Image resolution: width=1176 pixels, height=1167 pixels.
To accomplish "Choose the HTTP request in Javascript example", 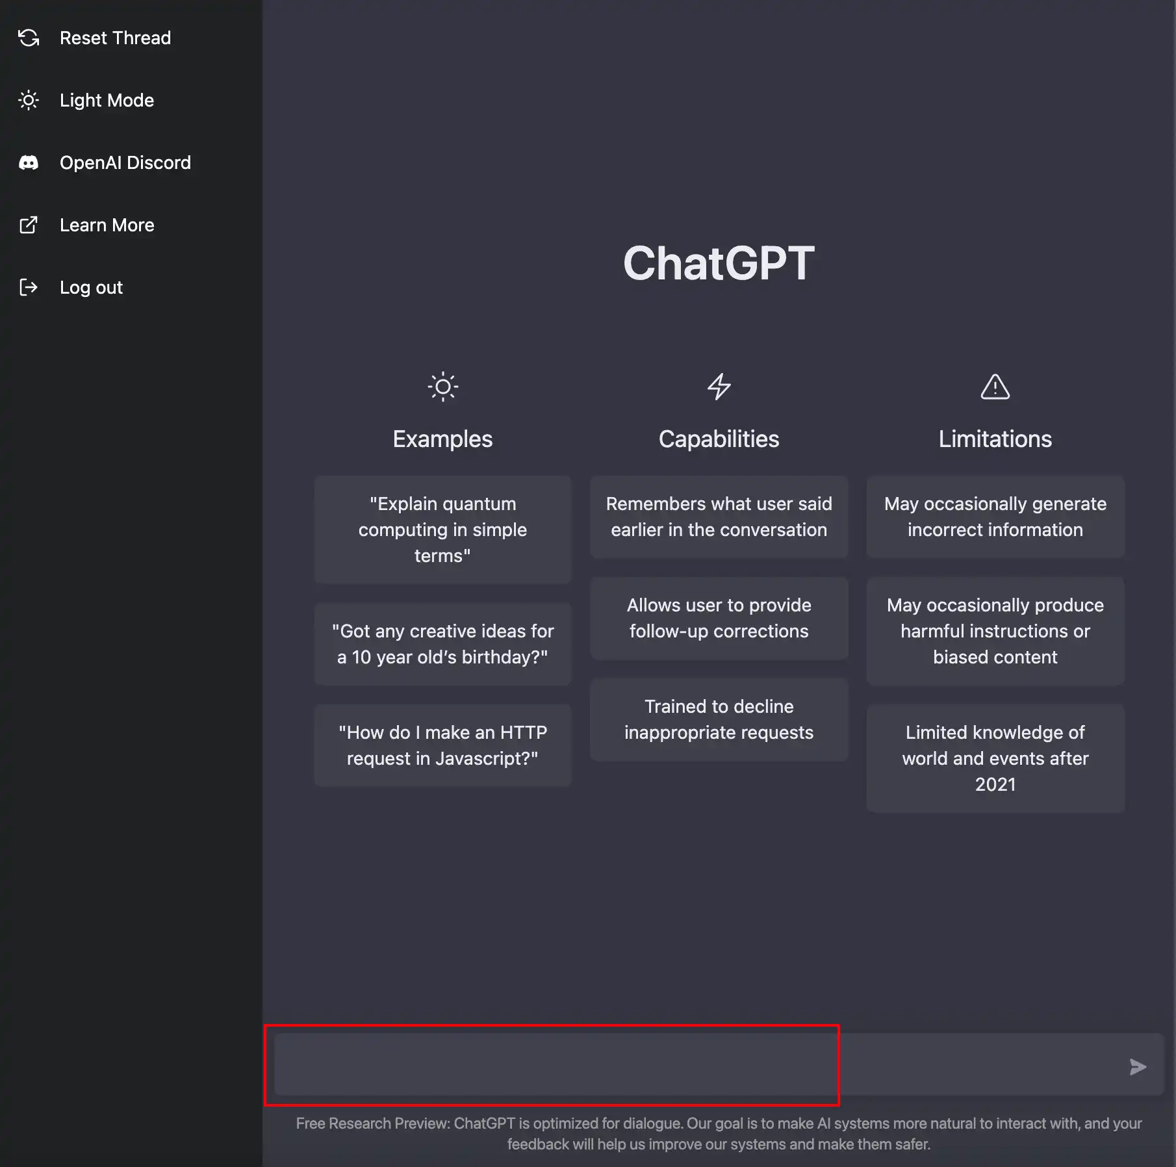I will click(443, 745).
